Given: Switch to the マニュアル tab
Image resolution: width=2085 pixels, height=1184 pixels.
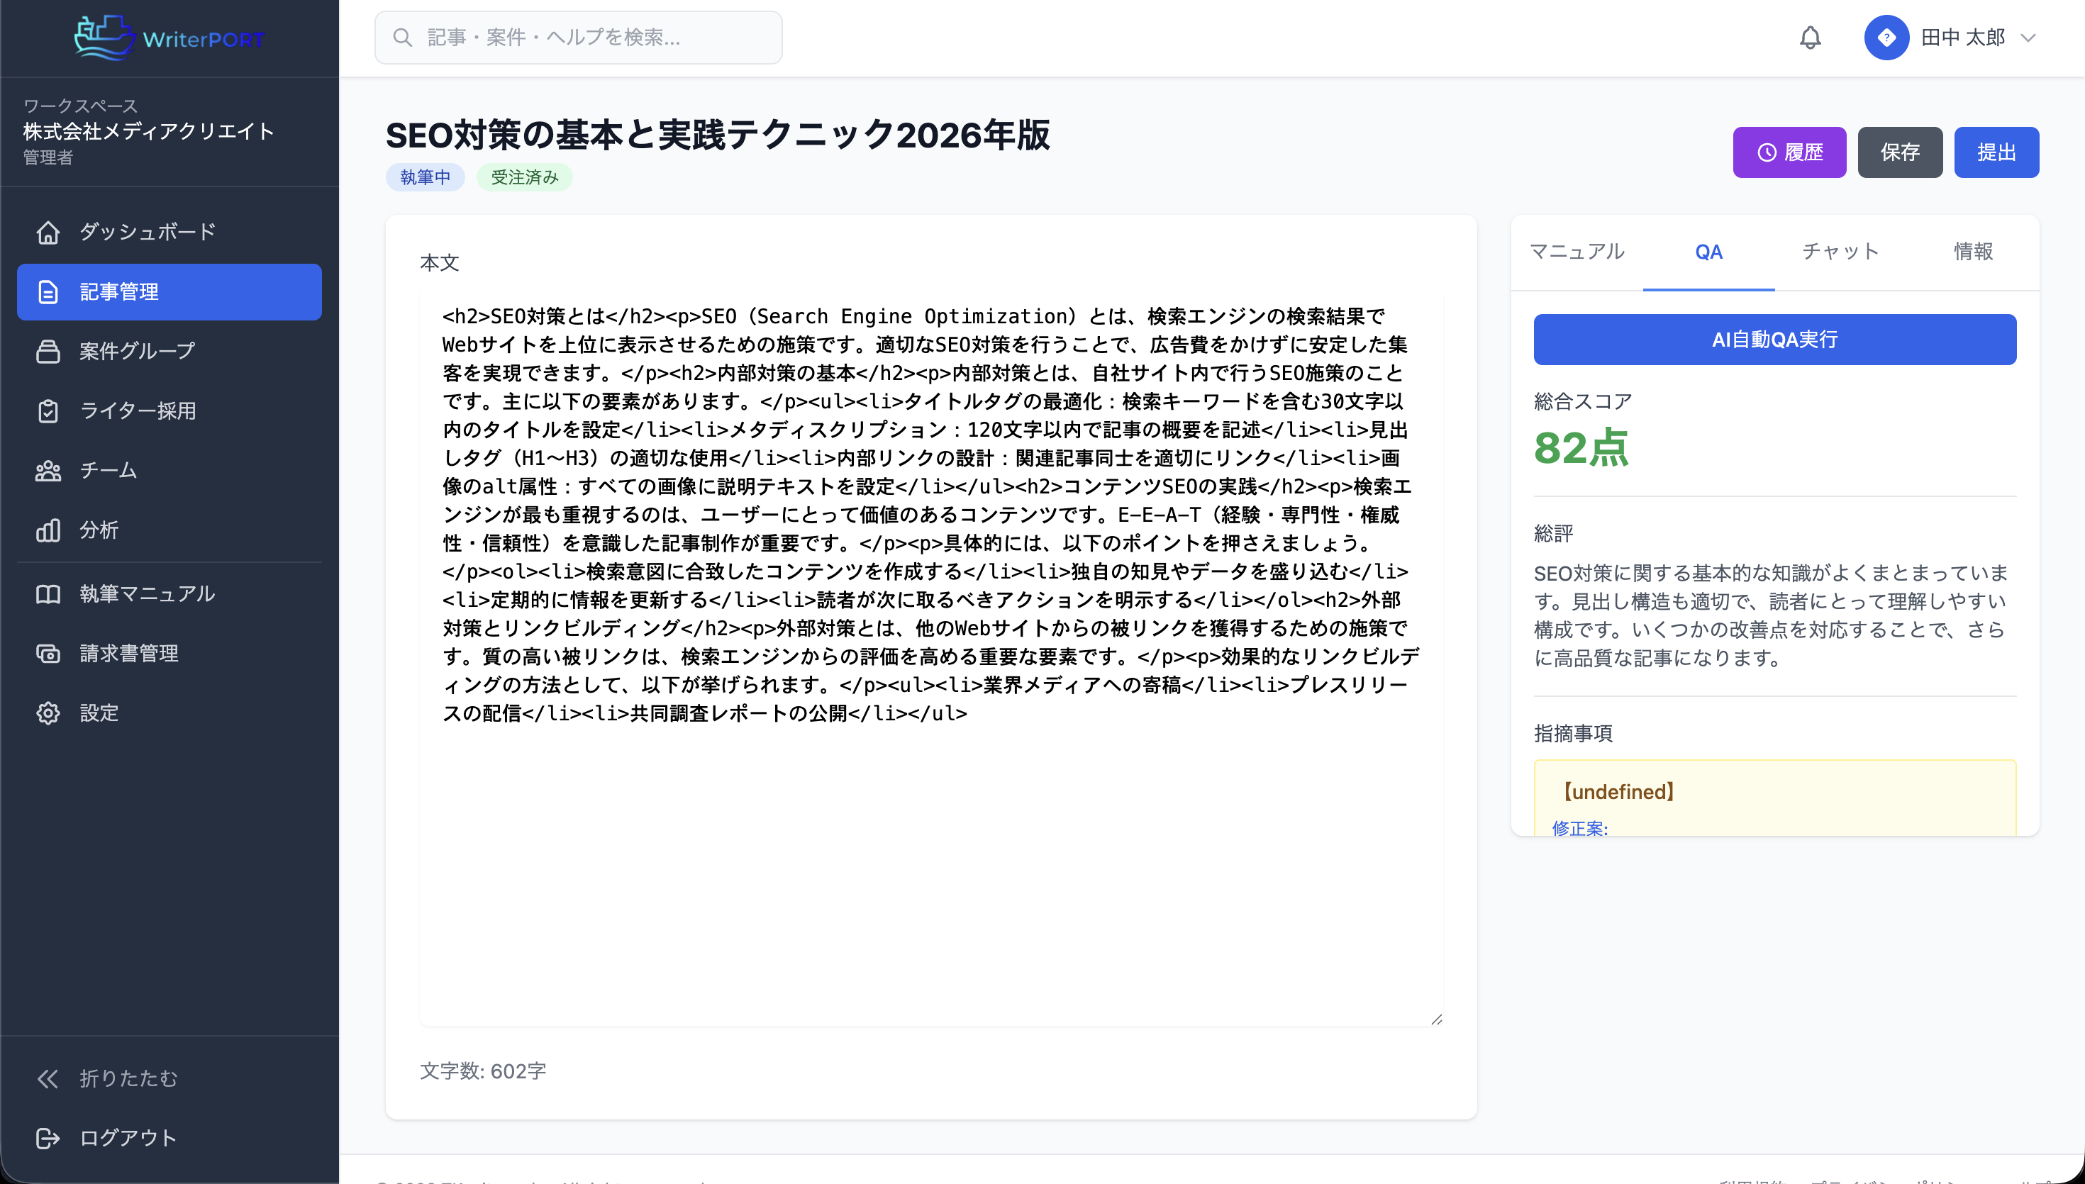Looking at the screenshot, I should click(1577, 252).
